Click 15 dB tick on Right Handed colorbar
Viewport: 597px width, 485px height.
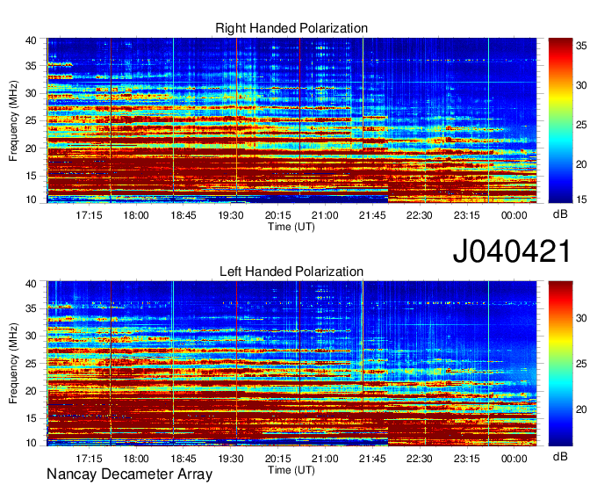581,199
